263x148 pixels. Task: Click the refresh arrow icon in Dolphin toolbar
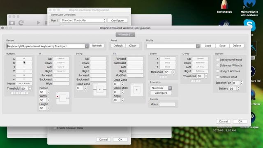pos(21,23)
